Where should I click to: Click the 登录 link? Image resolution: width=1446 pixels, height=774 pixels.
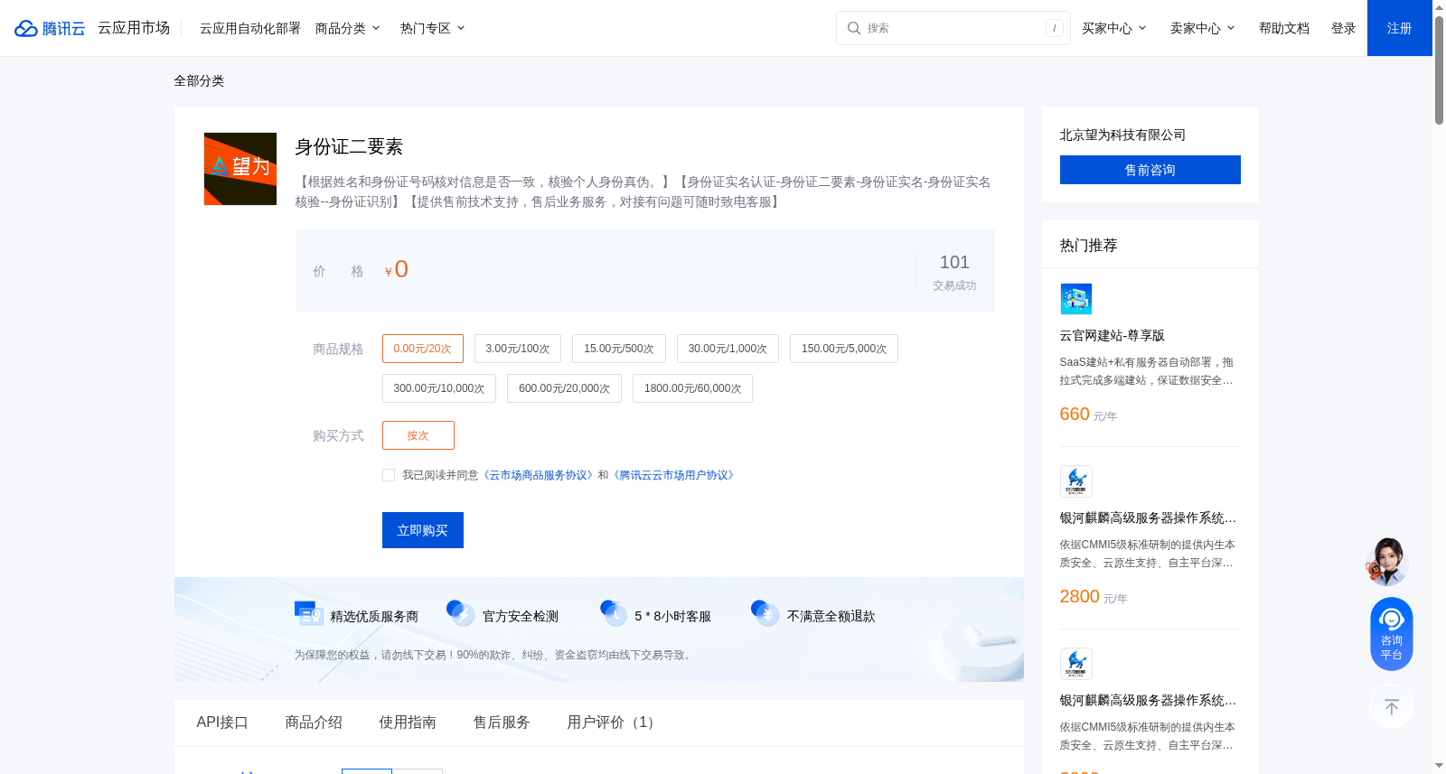pyautogui.click(x=1344, y=28)
